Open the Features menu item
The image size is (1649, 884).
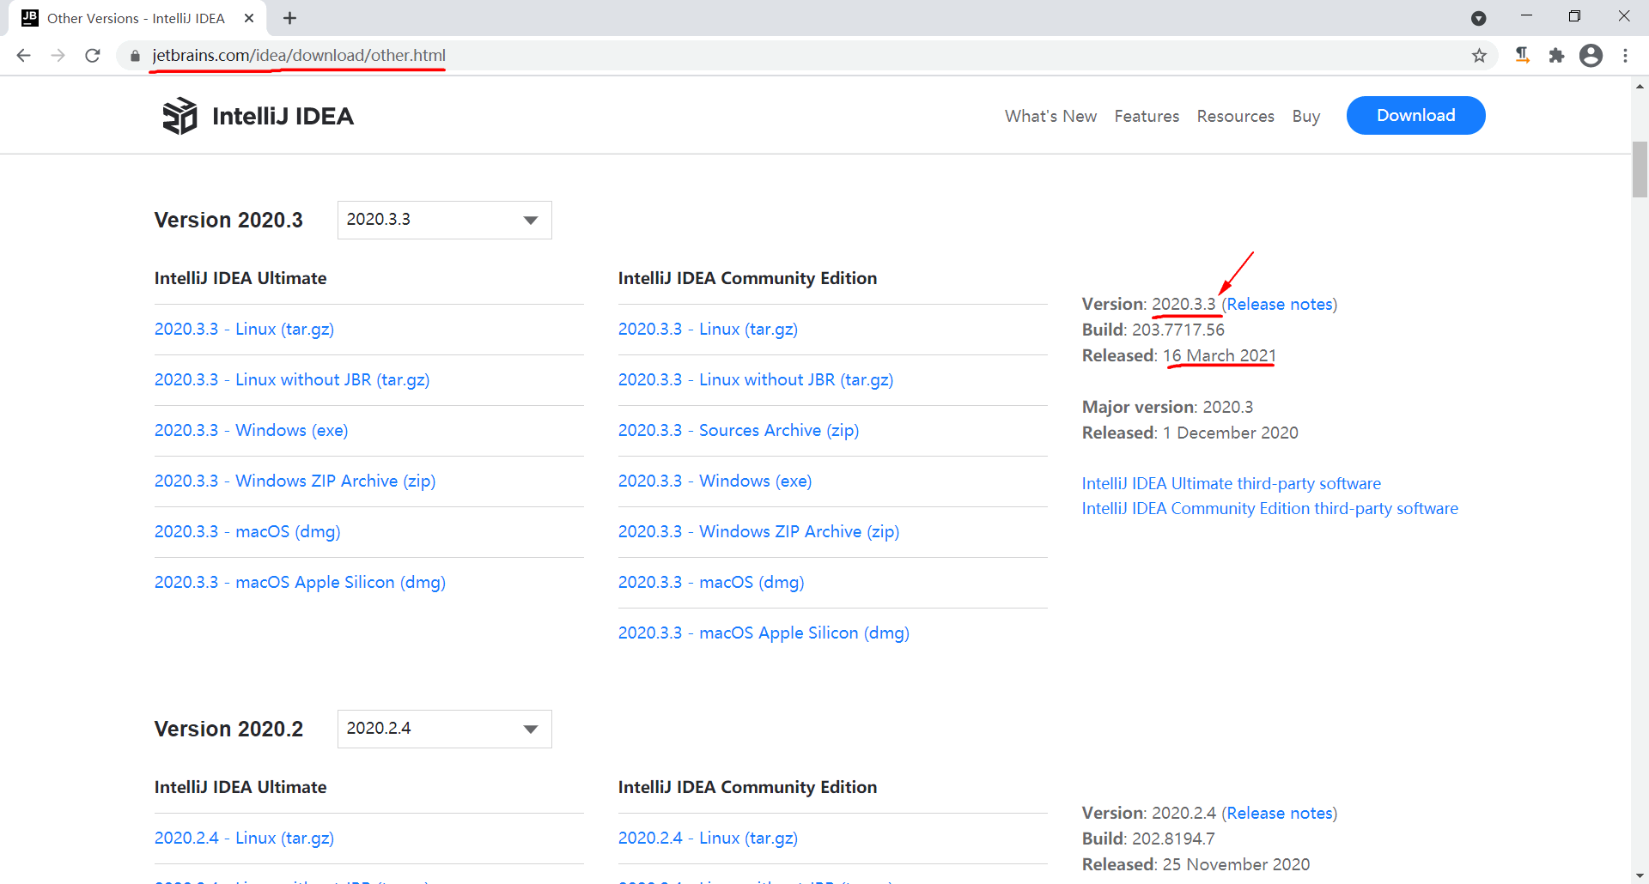coord(1147,116)
